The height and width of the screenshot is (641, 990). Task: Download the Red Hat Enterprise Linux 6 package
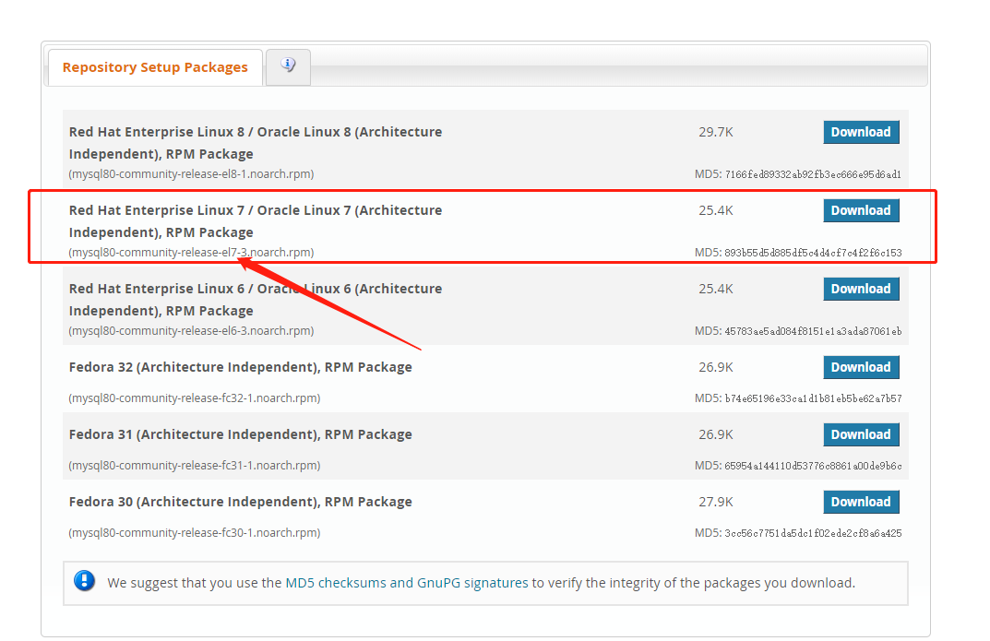tap(860, 289)
